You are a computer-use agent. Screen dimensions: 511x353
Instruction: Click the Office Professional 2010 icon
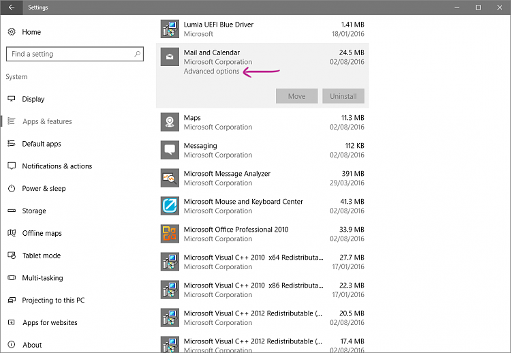click(170, 234)
